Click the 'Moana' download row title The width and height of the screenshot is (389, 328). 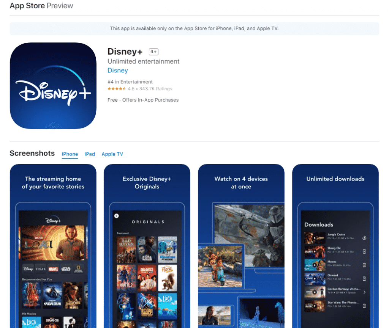coord(332,262)
